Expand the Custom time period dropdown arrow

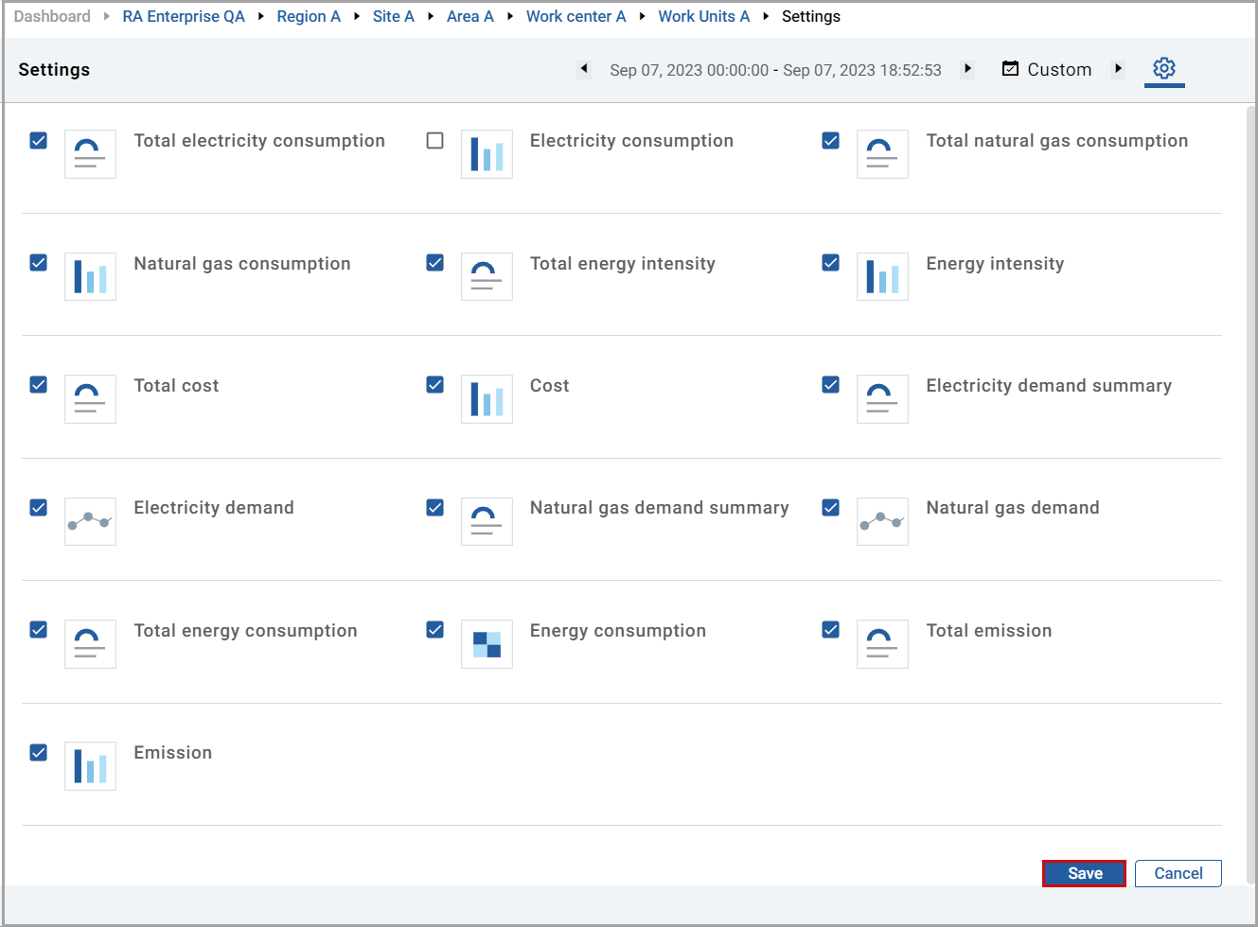coord(1119,69)
